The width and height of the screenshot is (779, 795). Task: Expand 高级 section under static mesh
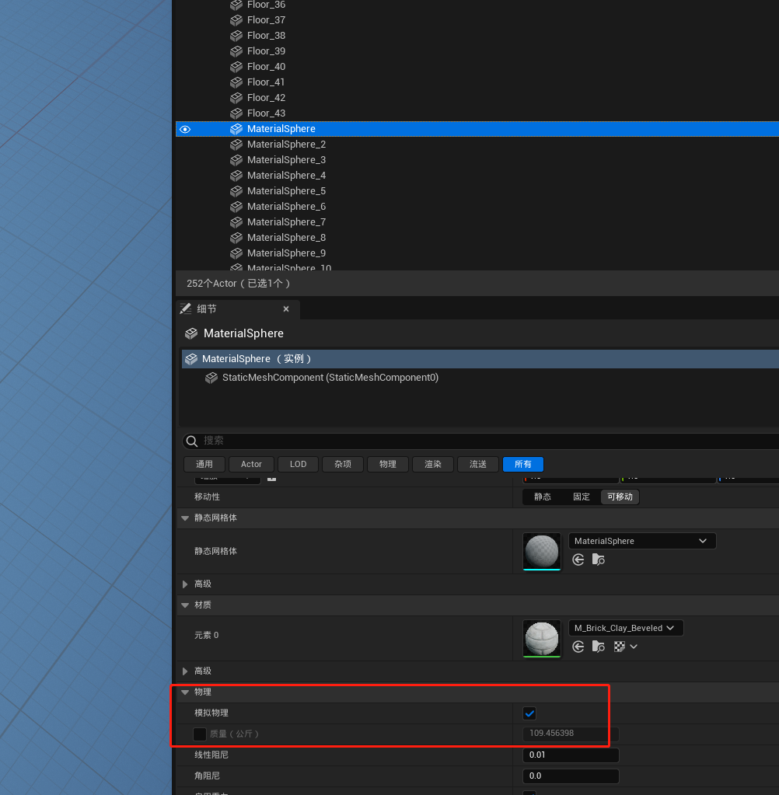point(185,584)
